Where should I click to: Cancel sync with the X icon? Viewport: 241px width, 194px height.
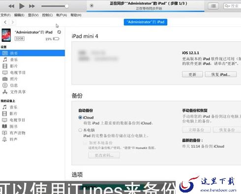coord(91,5)
